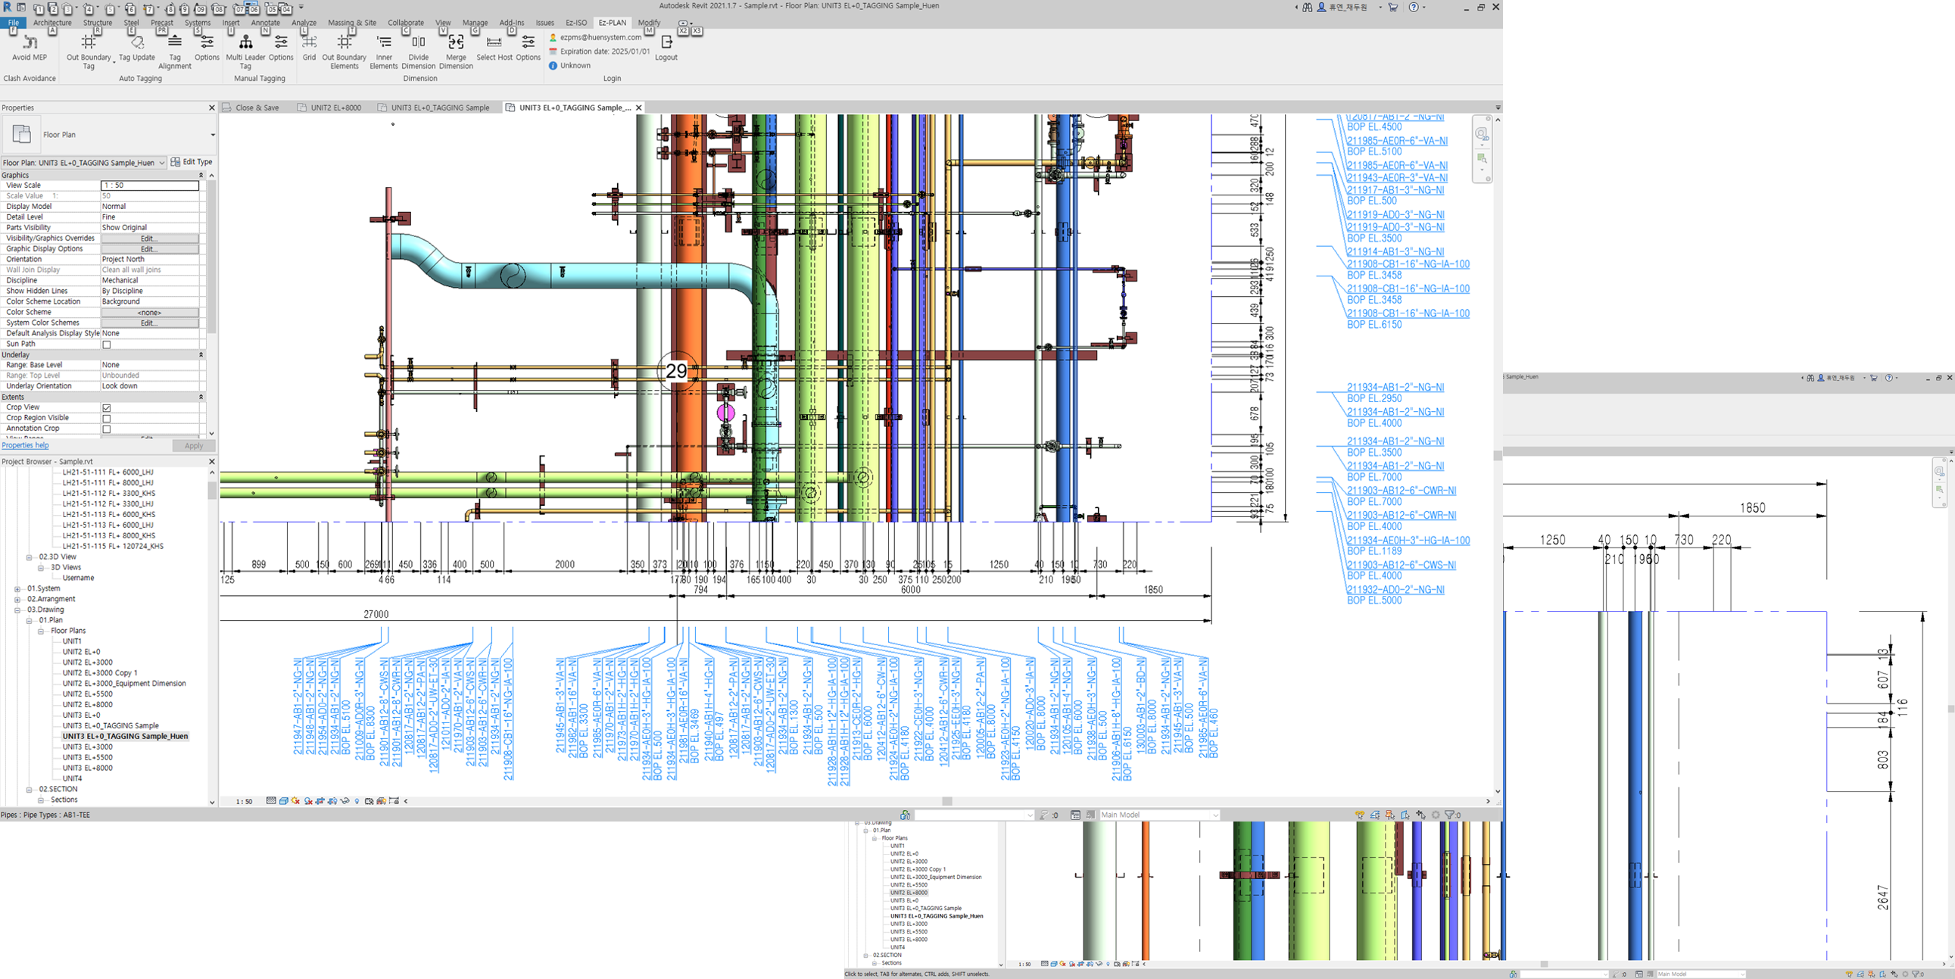Select UNIT3 EL+3000 in Project Browser

87,747
